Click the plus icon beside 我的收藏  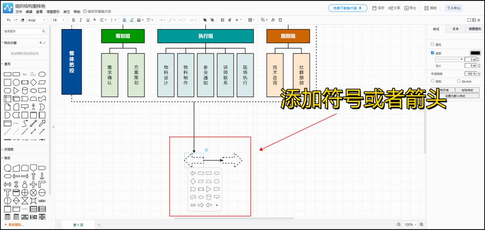[x=40, y=43]
